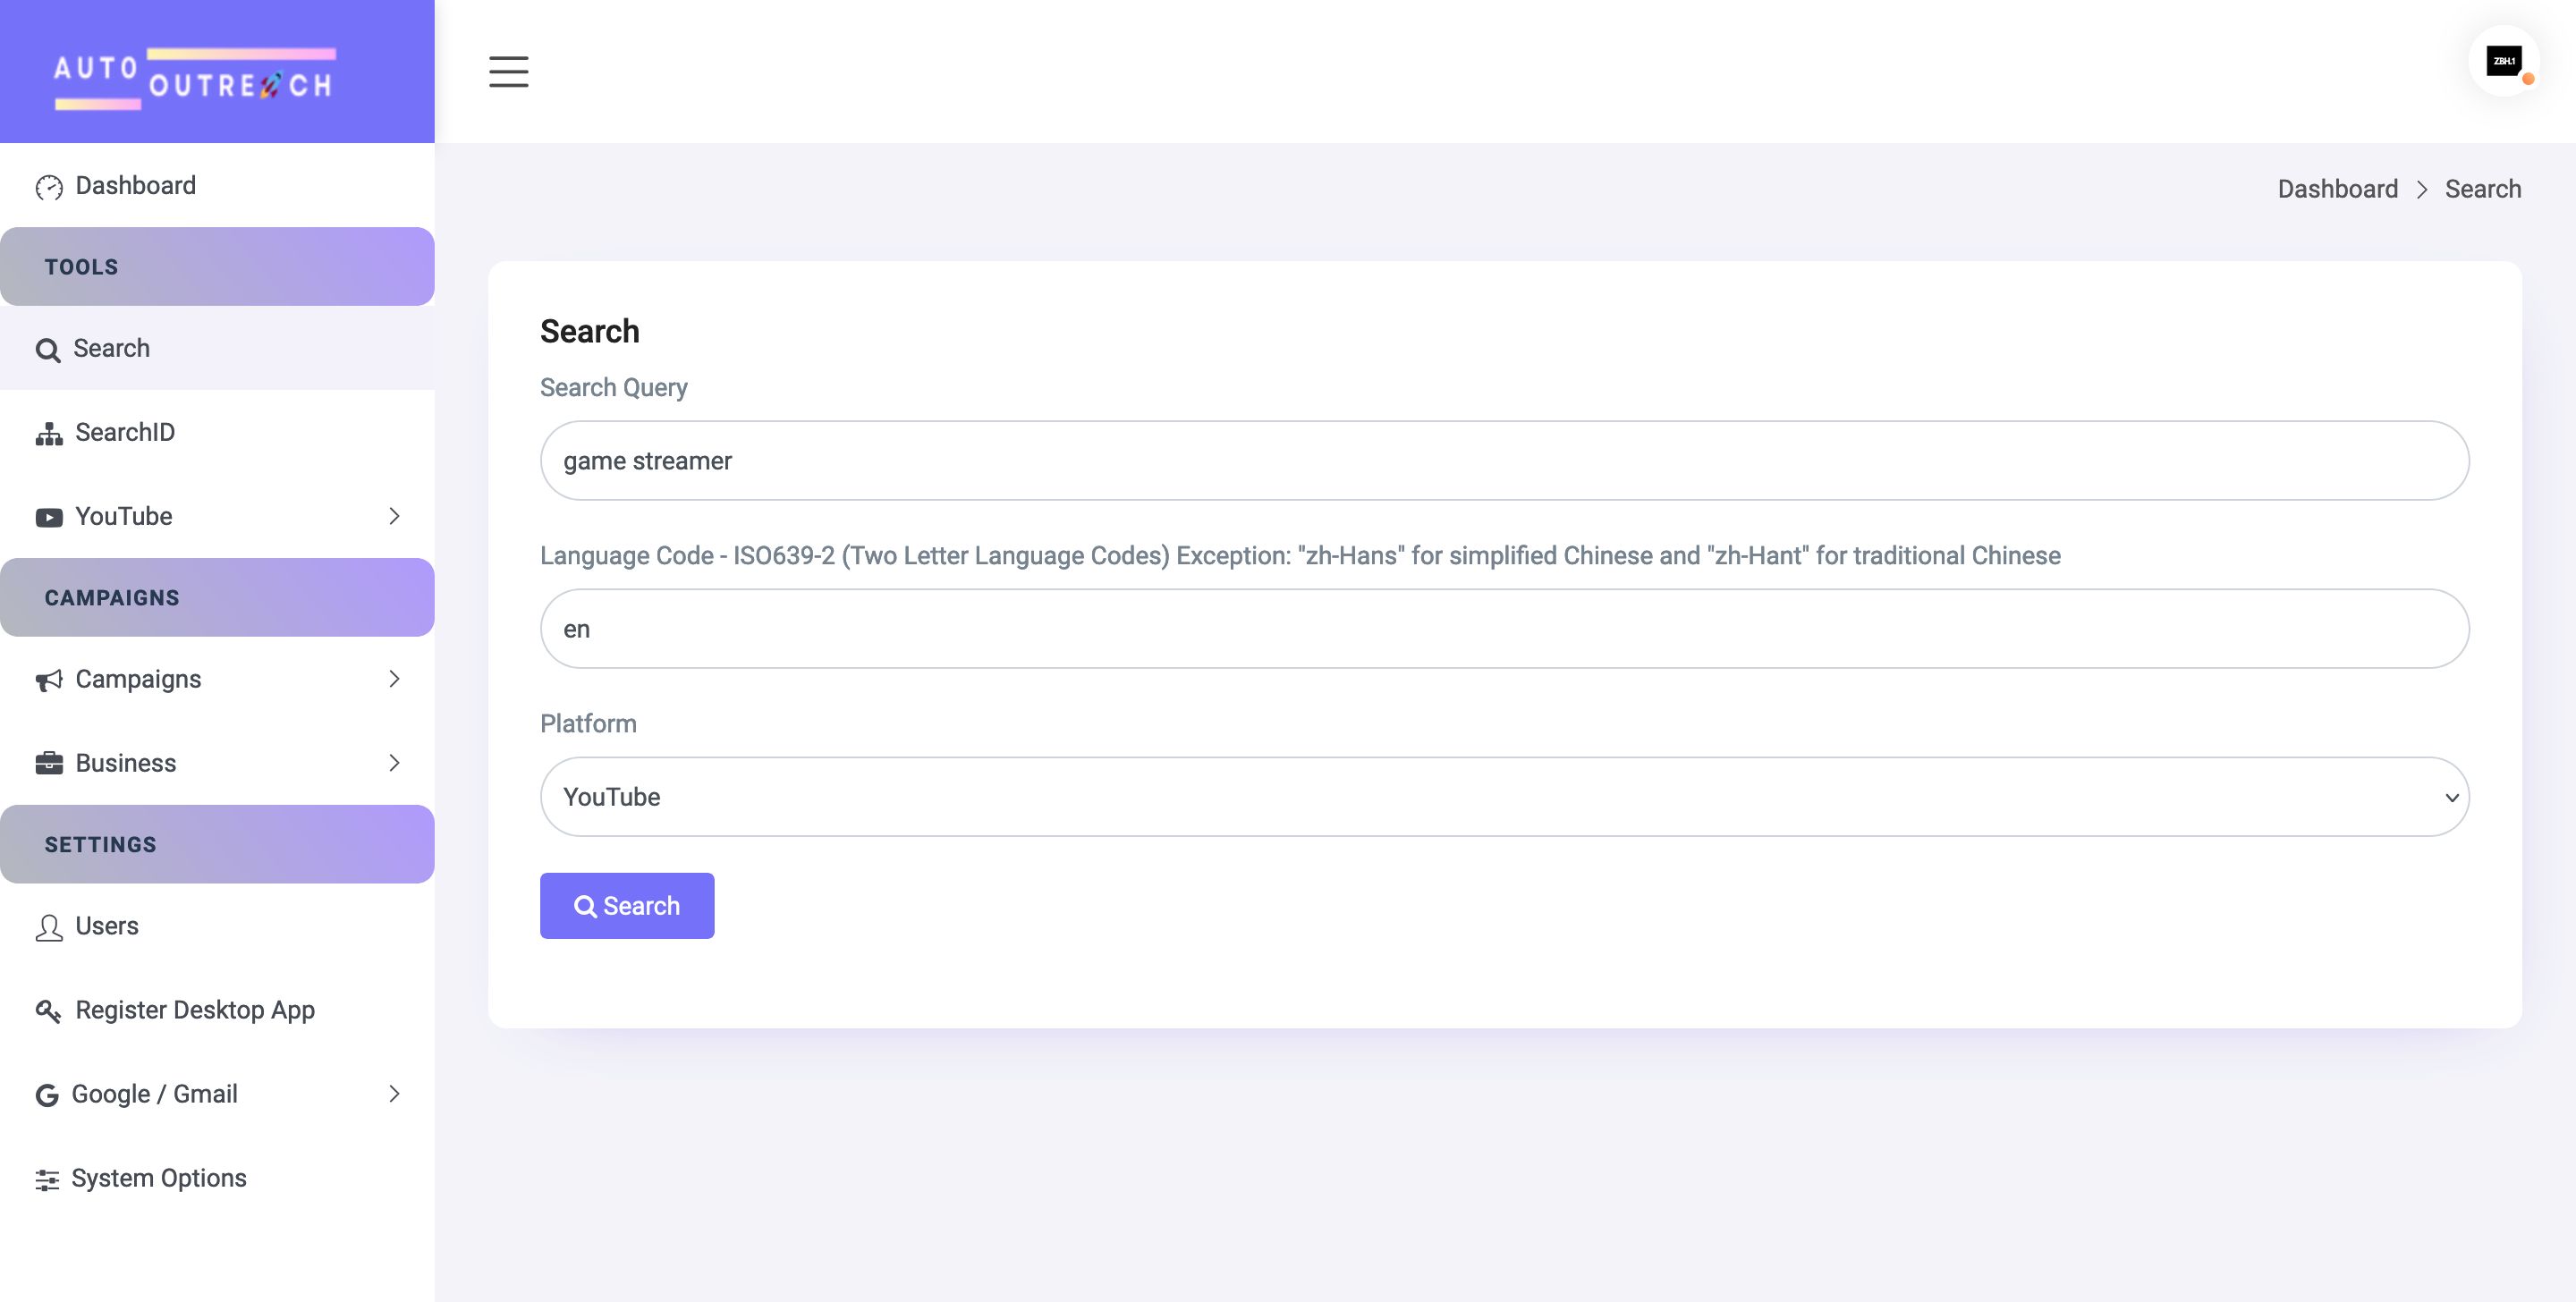Expand the Google / Gmail submenu chevron
Viewport: 2576px width, 1302px height.
coord(394,1093)
